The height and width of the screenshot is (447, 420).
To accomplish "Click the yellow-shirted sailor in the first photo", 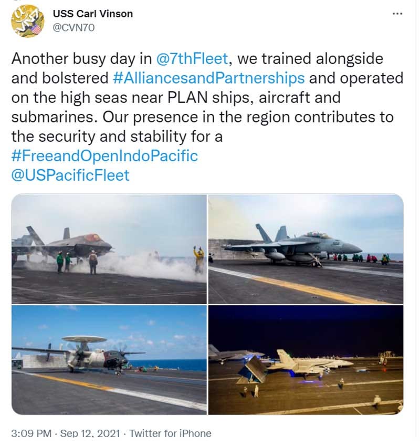I will pos(198,258).
